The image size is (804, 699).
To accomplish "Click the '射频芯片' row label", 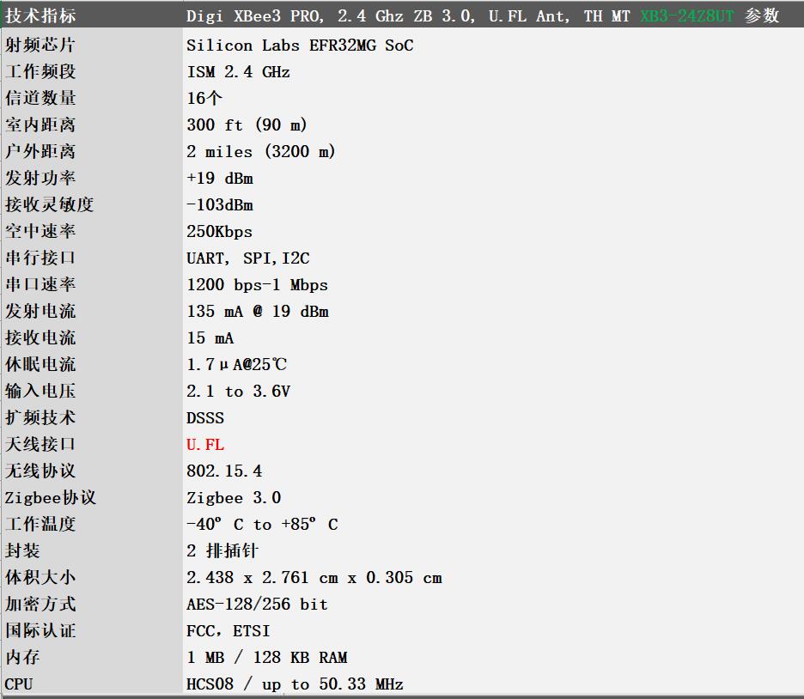I will point(40,45).
